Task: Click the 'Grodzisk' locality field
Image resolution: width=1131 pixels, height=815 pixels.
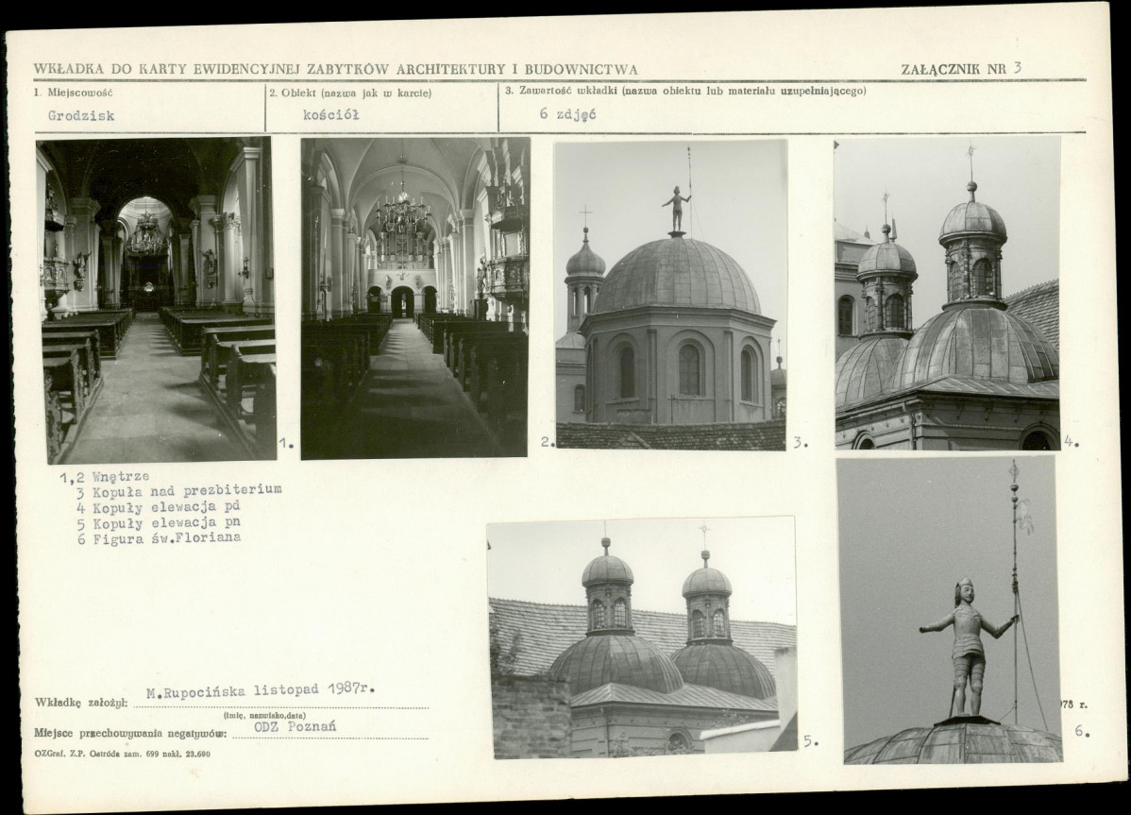Action: click(80, 116)
